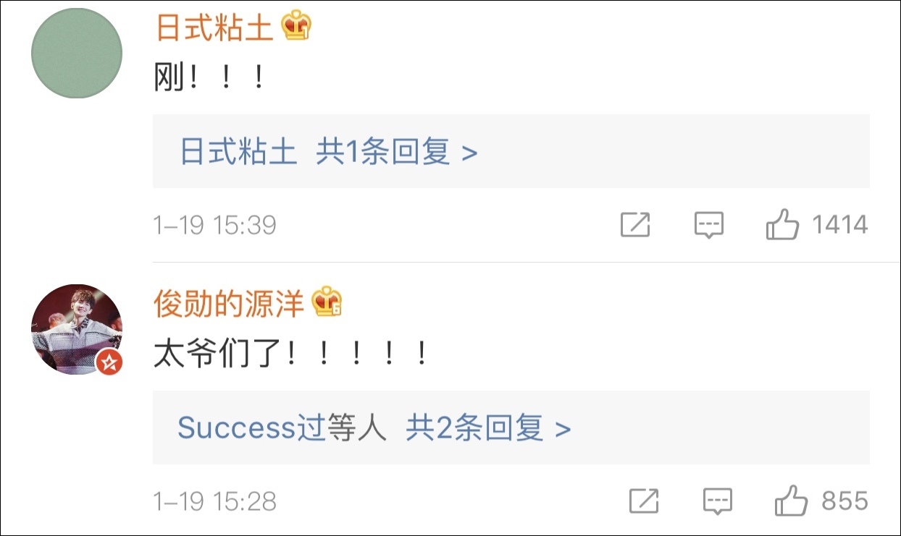
Task: View the green avatar of 日式粘土
Action: (x=77, y=54)
